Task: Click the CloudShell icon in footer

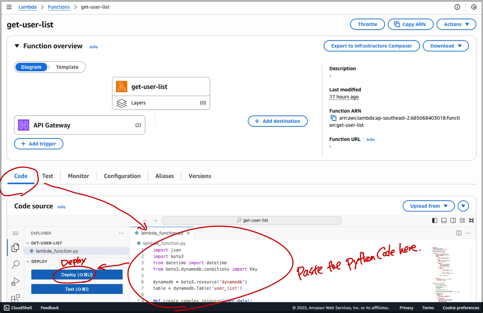Action: point(7,308)
